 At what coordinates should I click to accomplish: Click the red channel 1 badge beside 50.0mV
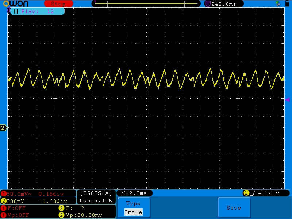click(4, 194)
